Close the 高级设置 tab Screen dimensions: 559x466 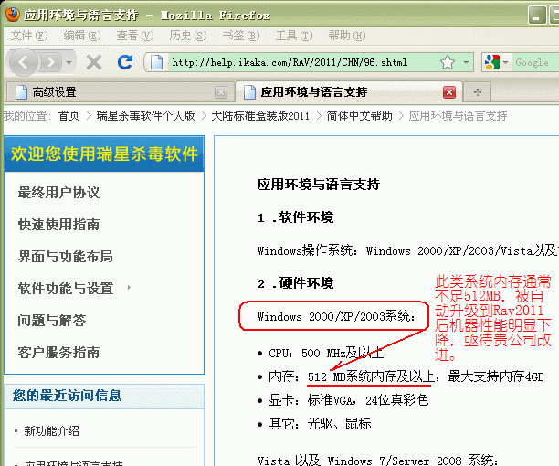point(221,92)
